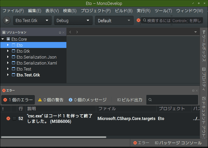Focus the error list search box

tap(172, 100)
